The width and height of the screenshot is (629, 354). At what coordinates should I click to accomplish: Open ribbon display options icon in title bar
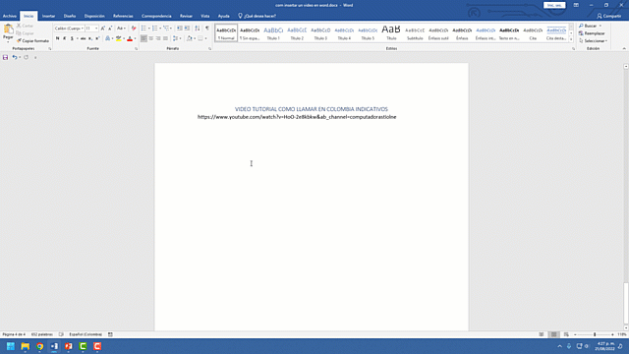coord(576,5)
